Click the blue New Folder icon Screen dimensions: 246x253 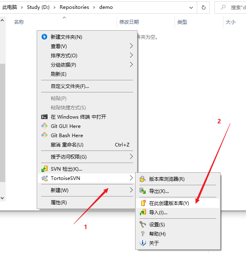point(44,37)
